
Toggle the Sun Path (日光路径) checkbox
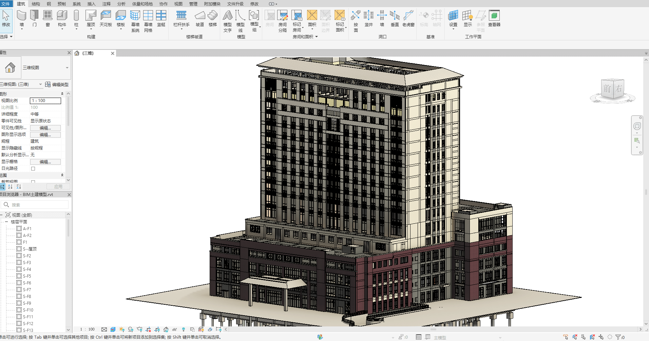tap(33, 168)
